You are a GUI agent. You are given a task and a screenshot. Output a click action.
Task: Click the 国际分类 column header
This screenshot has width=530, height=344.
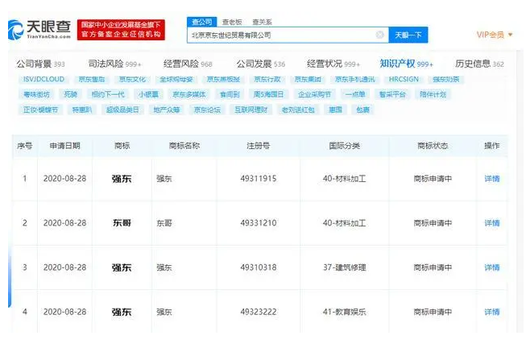[x=344, y=146]
